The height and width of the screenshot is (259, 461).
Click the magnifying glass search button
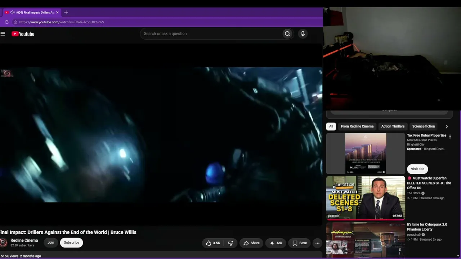coord(287,34)
